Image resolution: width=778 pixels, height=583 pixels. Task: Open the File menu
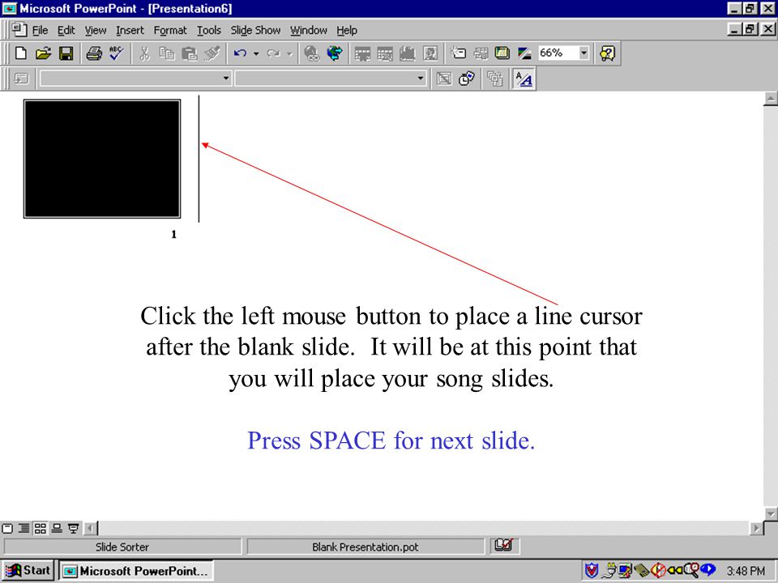tap(40, 30)
